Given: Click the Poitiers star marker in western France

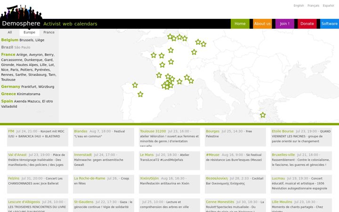Looking at the screenshot, I should [x=162, y=65].
